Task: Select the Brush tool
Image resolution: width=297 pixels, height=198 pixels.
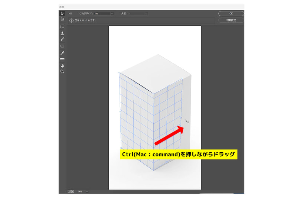Action: click(62, 39)
